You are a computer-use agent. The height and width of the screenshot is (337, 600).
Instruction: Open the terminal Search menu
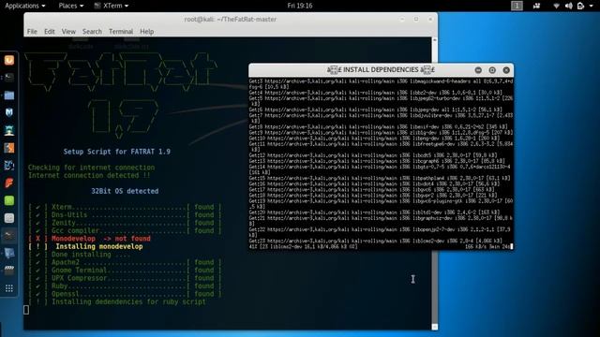92,31
